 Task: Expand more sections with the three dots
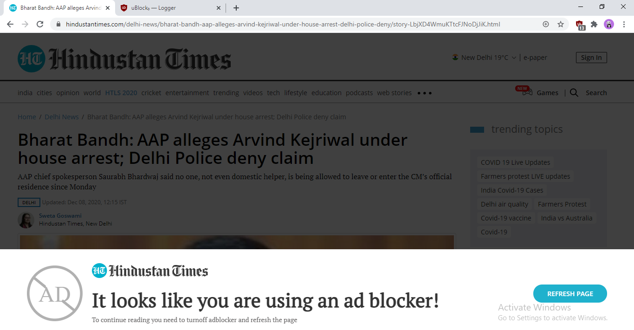coord(425,93)
